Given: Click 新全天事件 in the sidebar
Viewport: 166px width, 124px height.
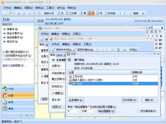Looking at the screenshot, I should pyautogui.click(x=13, y=33).
